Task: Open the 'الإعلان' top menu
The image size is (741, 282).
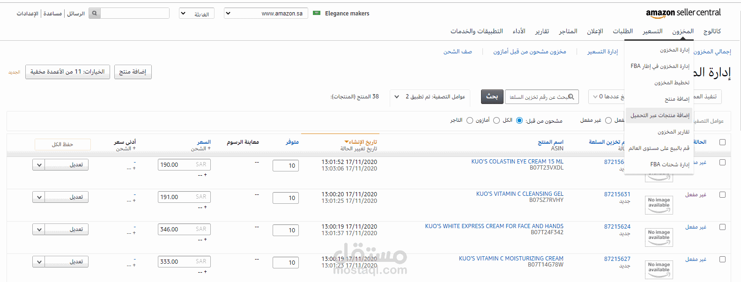Action: [x=595, y=31]
